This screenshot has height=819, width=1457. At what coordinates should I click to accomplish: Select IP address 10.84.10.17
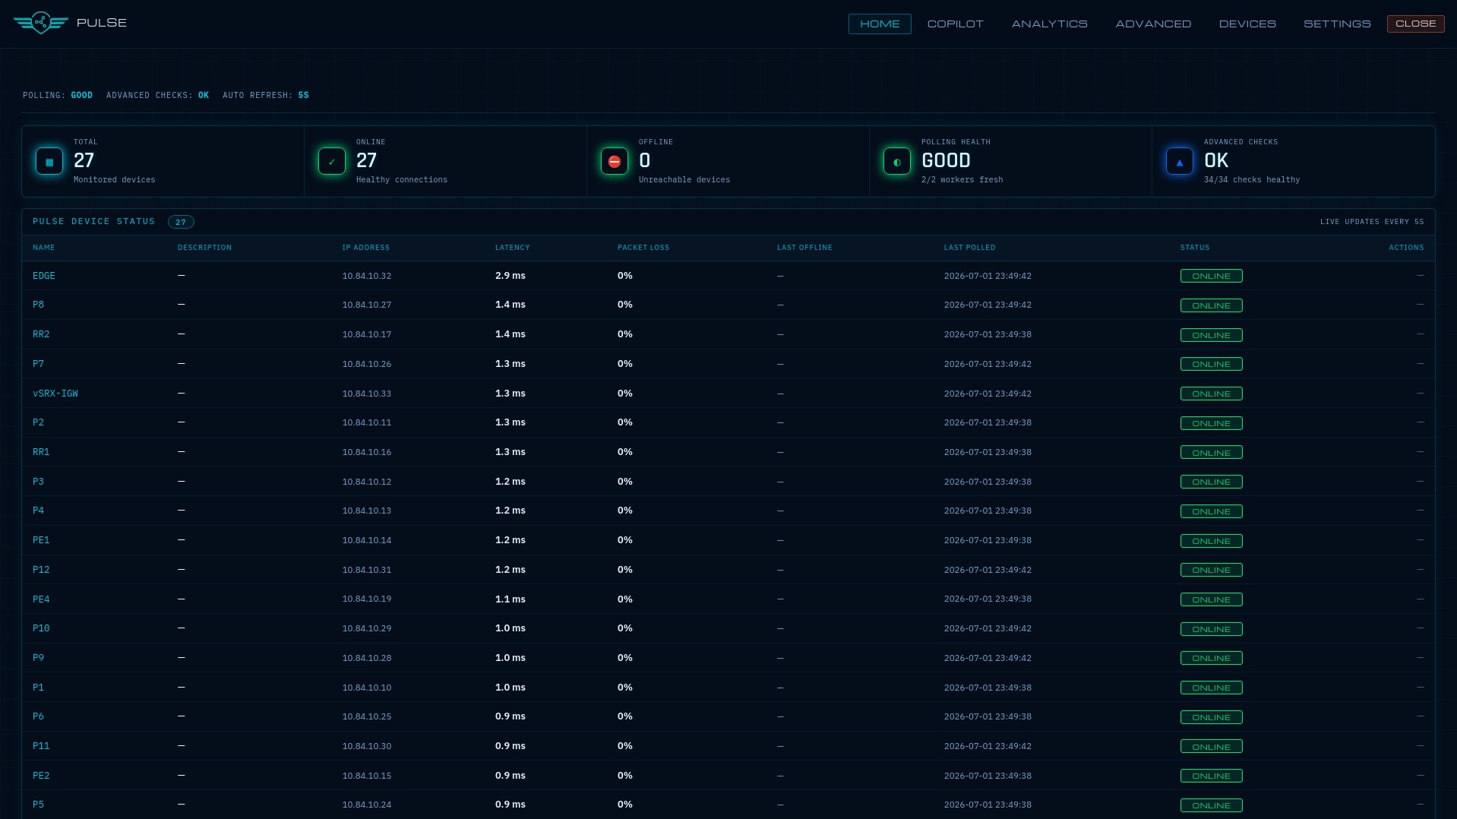pyautogui.click(x=367, y=334)
